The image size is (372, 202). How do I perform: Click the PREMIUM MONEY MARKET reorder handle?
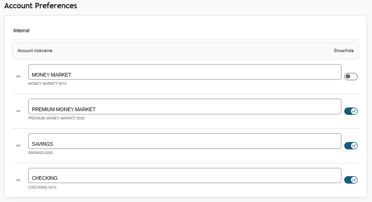coord(19,111)
